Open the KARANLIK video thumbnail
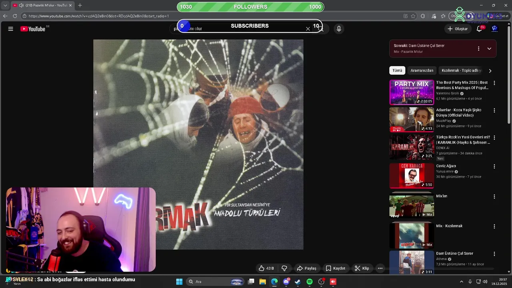 (x=412, y=147)
